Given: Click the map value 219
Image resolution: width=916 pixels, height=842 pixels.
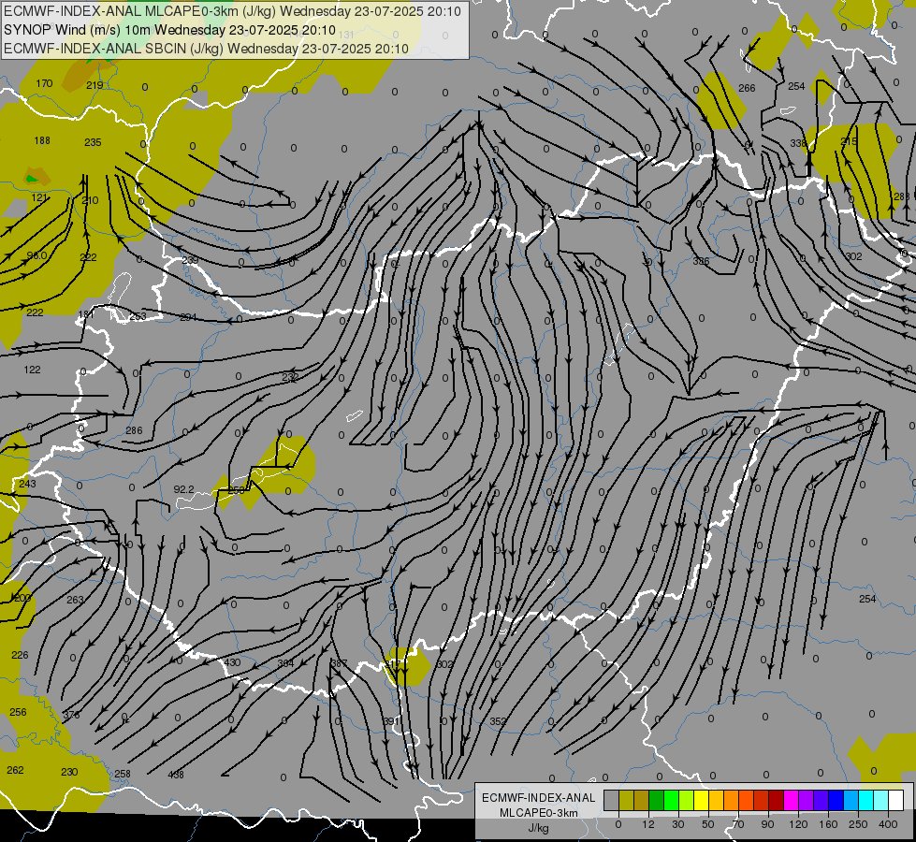Looking at the screenshot, I should coord(95,85).
